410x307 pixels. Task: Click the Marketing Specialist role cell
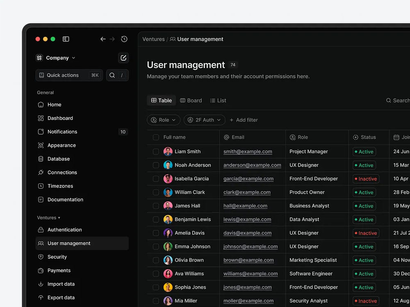click(313, 260)
